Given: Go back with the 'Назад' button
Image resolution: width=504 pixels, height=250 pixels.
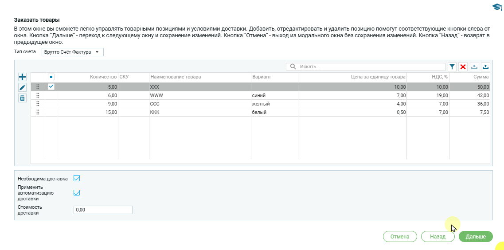Looking at the screenshot, I should 438,237.
